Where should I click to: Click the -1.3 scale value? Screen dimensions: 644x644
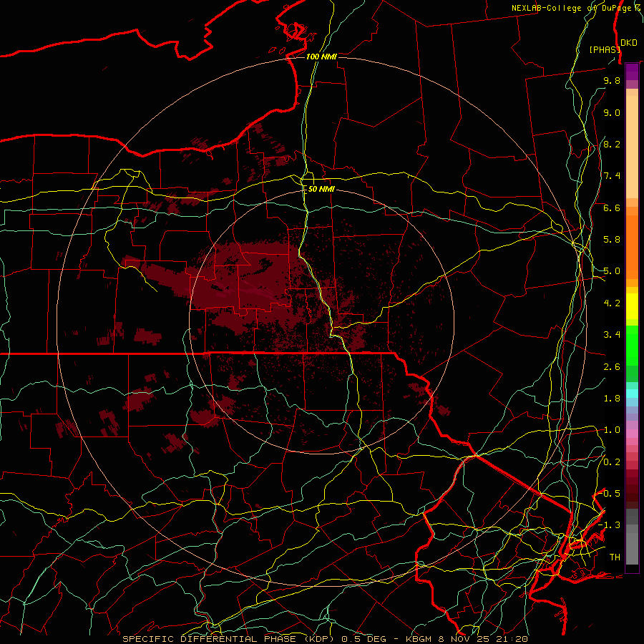tap(609, 525)
